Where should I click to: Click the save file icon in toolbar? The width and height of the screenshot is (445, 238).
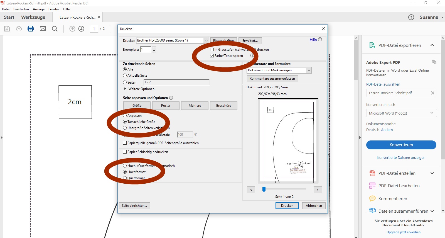(x=7, y=29)
